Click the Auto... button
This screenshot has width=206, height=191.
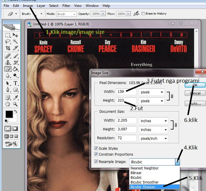point(195,104)
